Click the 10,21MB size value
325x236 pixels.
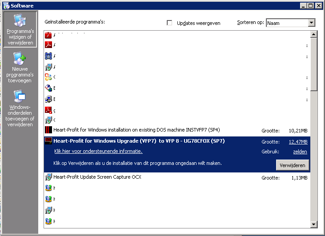click(x=298, y=131)
